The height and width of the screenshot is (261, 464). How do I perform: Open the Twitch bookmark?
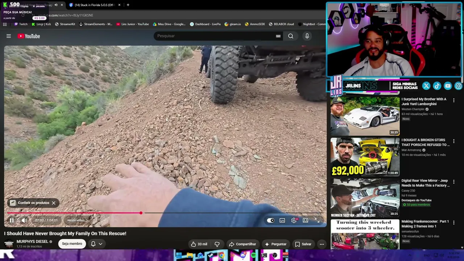tap(21, 24)
